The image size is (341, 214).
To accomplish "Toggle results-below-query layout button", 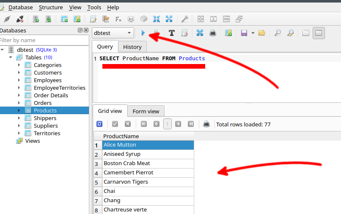I will point(319,33).
